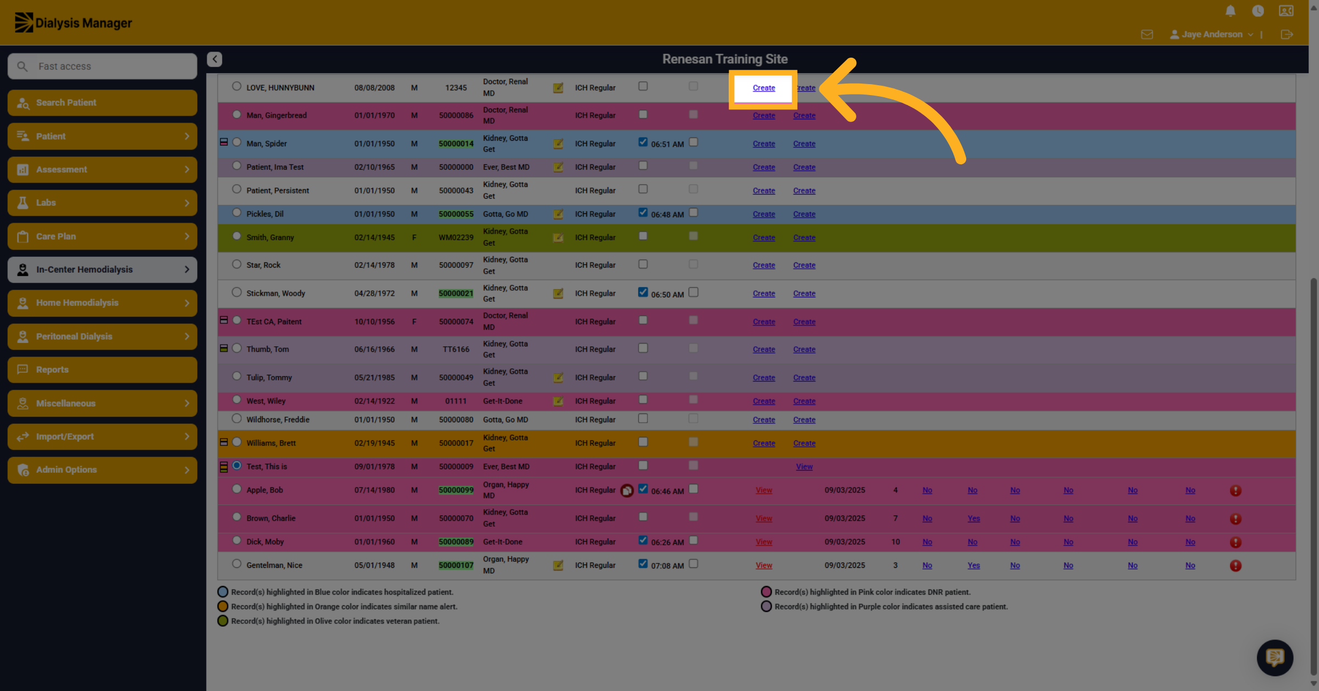Expand the Admin Options menu
This screenshot has width=1319, height=691.
tap(102, 470)
